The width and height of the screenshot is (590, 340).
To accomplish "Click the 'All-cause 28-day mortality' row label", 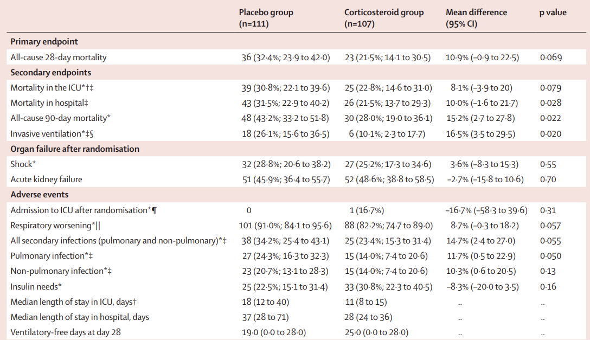I will [x=59, y=57].
